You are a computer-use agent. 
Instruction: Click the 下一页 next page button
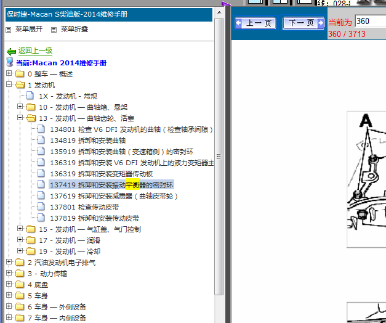coord(304,23)
